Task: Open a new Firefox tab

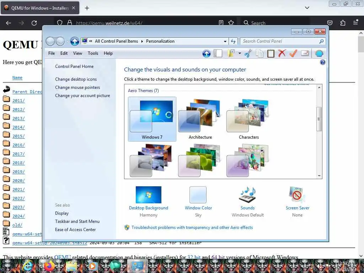Action: (87, 8)
